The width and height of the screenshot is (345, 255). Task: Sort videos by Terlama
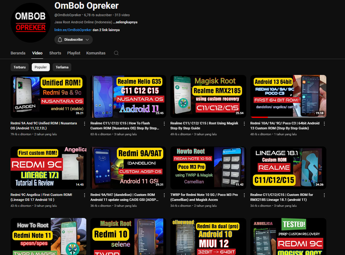(x=62, y=67)
